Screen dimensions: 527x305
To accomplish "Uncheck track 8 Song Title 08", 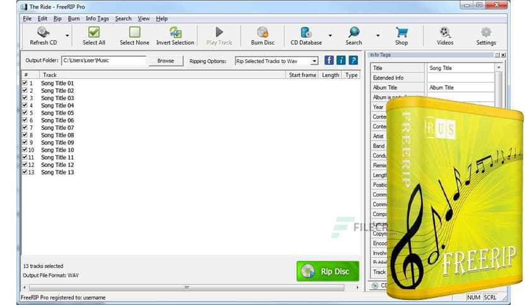I will click(25, 134).
